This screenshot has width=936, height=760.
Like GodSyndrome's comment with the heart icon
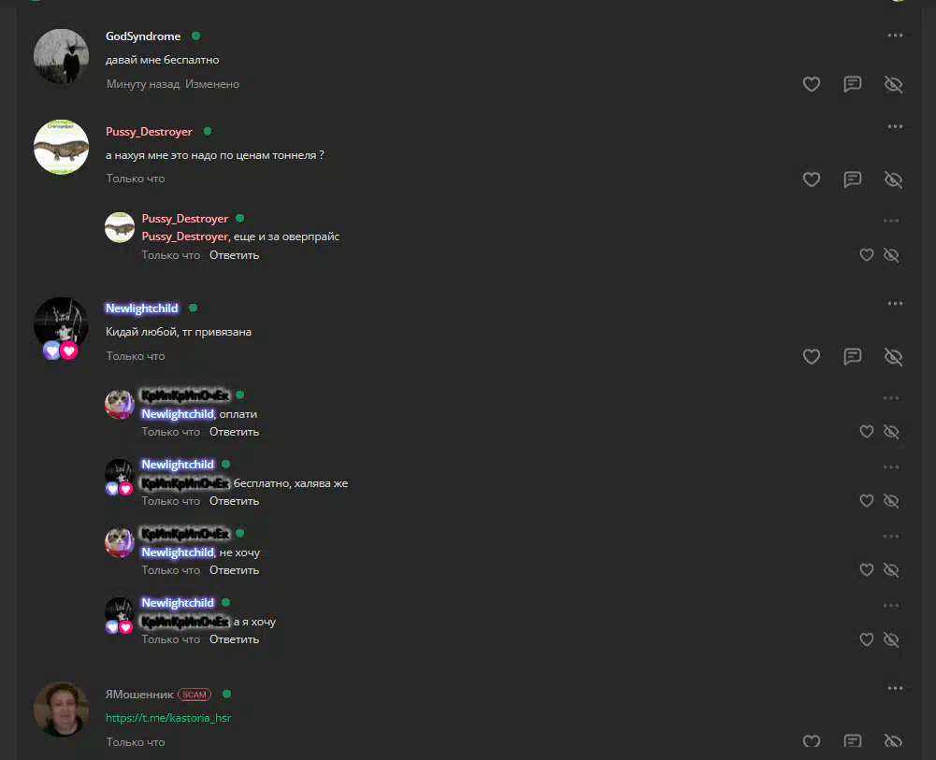812,84
